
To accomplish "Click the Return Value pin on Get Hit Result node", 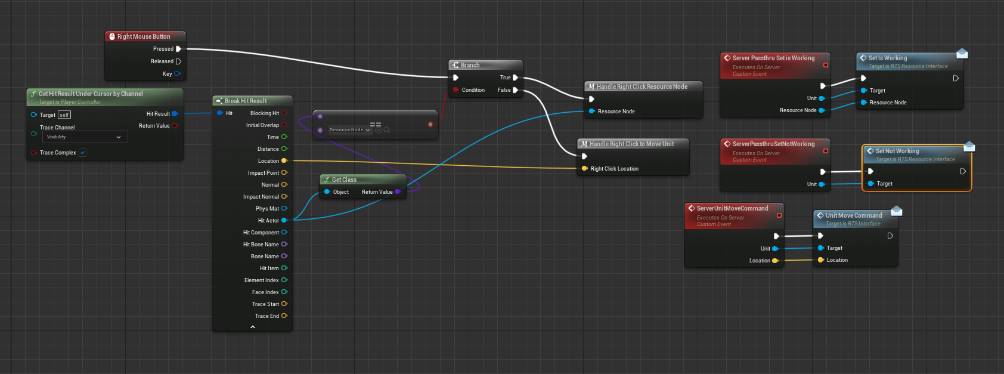I will coord(175,126).
